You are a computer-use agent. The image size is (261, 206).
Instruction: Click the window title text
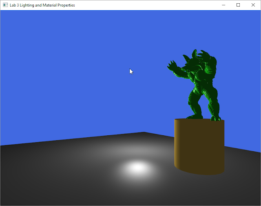[x=42, y=5]
